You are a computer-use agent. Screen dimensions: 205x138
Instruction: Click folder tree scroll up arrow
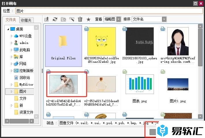[x=36, y=27]
